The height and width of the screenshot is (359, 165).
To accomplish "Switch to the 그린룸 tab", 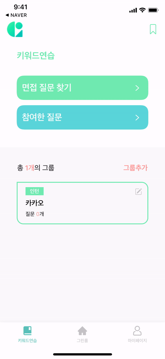I will [82, 335].
